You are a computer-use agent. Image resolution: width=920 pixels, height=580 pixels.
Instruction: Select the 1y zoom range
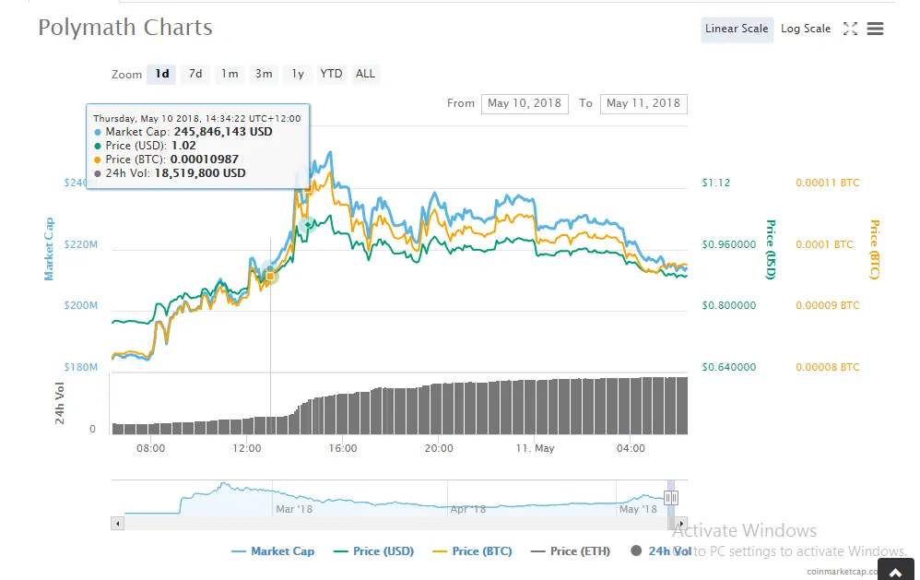298,74
